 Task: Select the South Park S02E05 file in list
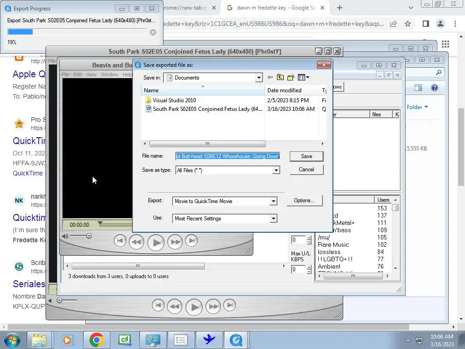tap(204, 109)
